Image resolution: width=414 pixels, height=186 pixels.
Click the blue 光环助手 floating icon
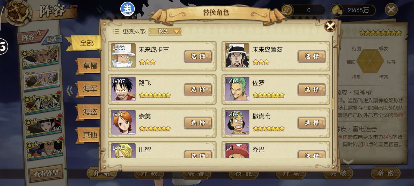point(128,9)
